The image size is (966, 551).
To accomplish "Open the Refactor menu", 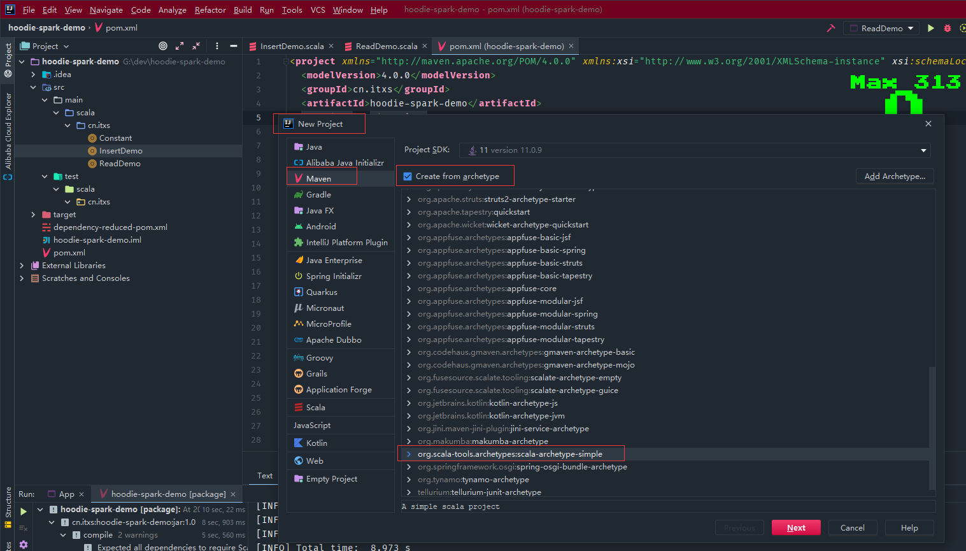I will [x=210, y=10].
